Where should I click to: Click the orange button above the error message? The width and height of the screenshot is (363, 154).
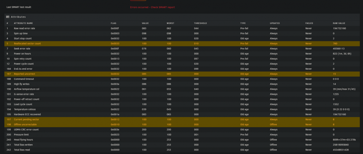[138, 0]
